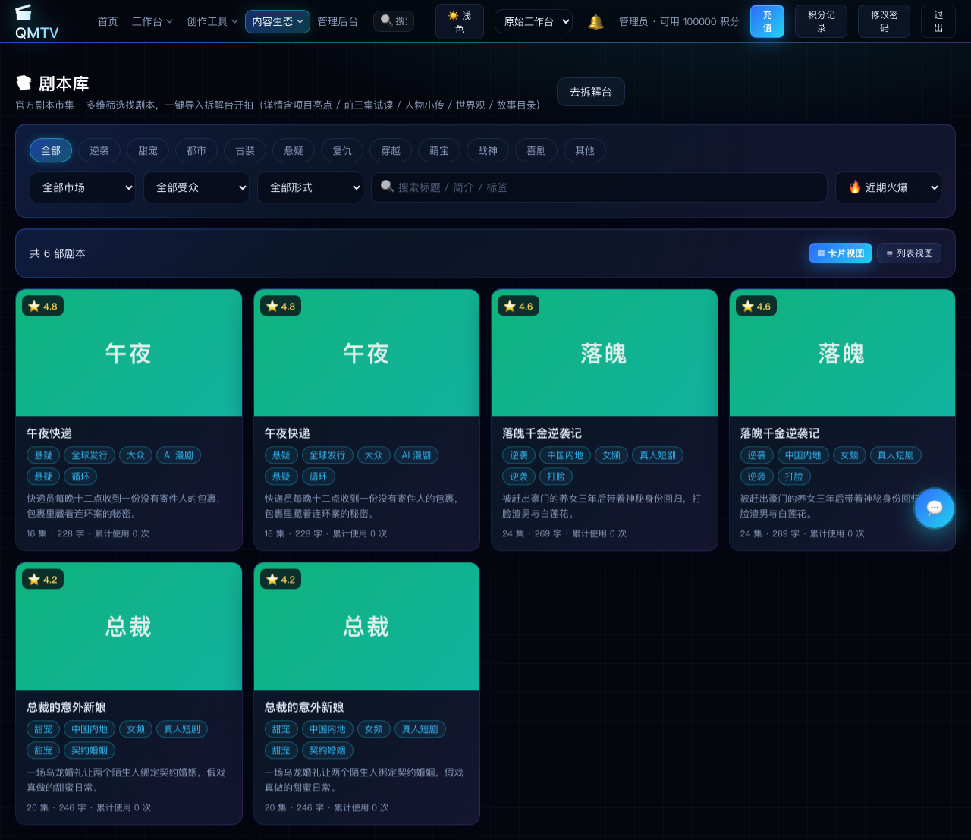Open the 内容生态 nav menu

coord(278,22)
